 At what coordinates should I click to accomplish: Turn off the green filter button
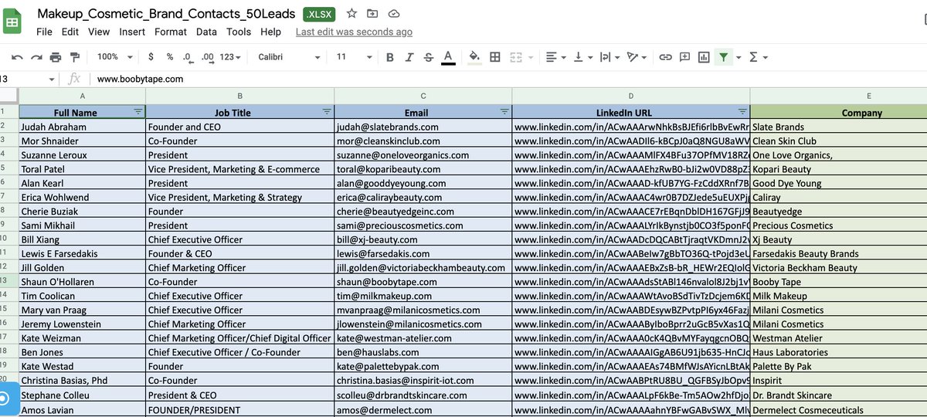point(723,57)
